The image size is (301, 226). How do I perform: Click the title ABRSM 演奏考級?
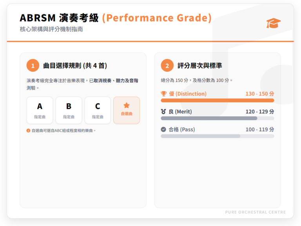click(59, 18)
